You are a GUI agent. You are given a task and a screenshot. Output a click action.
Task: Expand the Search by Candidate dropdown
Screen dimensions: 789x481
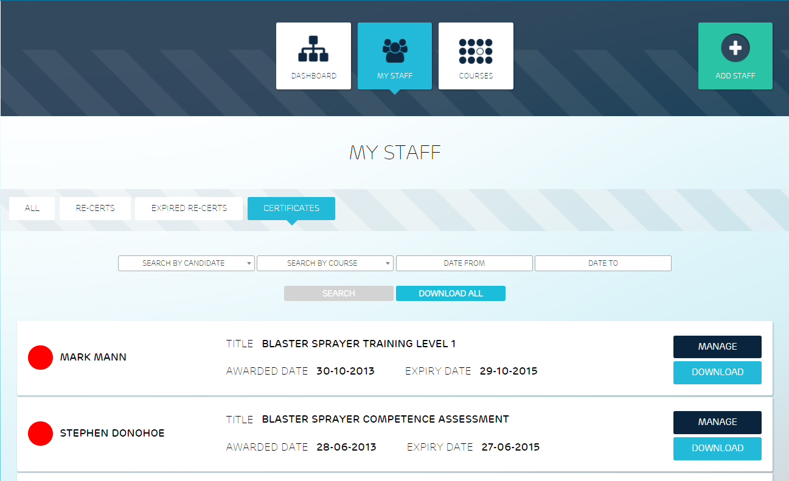pyautogui.click(x=186, y=263)
